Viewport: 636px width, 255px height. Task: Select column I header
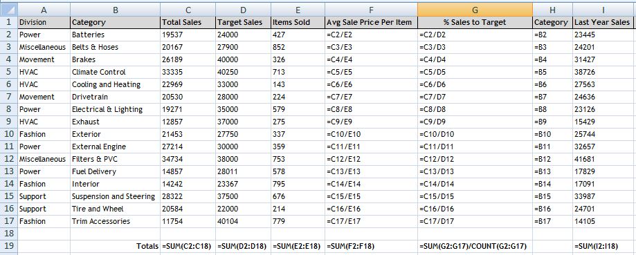click(604, 10)
